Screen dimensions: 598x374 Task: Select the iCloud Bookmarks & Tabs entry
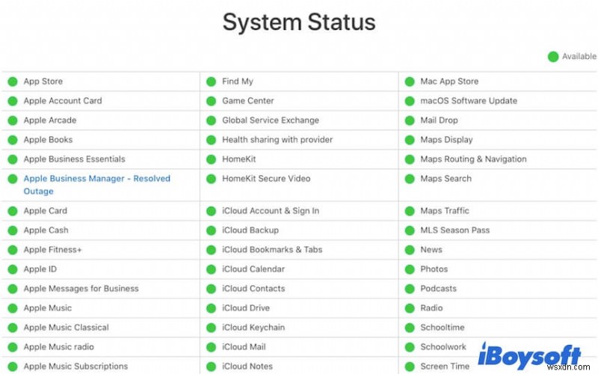pos(272,250)
